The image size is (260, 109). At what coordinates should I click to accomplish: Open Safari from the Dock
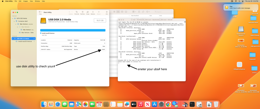tap(58, 104)
